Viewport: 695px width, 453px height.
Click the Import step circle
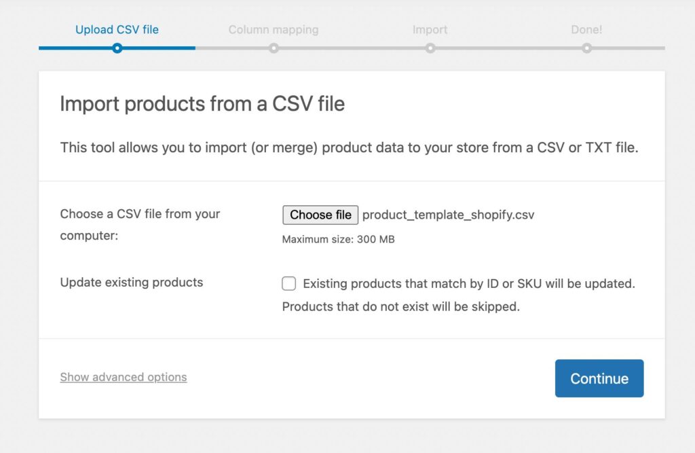click(x=430, y=48)
